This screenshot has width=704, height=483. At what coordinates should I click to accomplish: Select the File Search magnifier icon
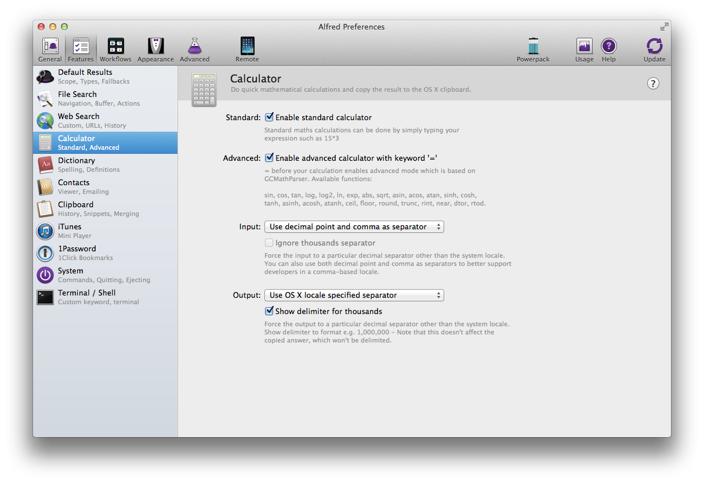click(x=45, y=99)
